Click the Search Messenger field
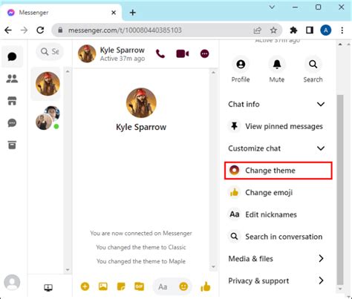Screen dimensions: 352x299 click(50, 51)
